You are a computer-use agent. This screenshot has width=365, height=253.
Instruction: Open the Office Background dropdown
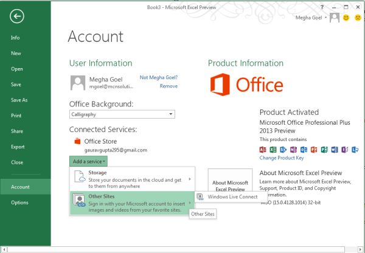tap(172, 114)
